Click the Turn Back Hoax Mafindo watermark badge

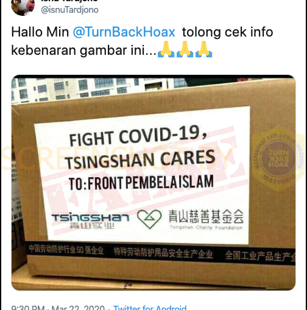coord(278,159)
